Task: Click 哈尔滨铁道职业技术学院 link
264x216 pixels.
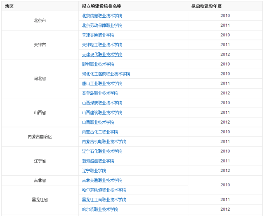Action: pos(104,190)
